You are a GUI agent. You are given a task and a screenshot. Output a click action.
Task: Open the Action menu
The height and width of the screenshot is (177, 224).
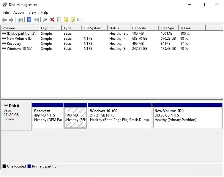coord(18,12)
